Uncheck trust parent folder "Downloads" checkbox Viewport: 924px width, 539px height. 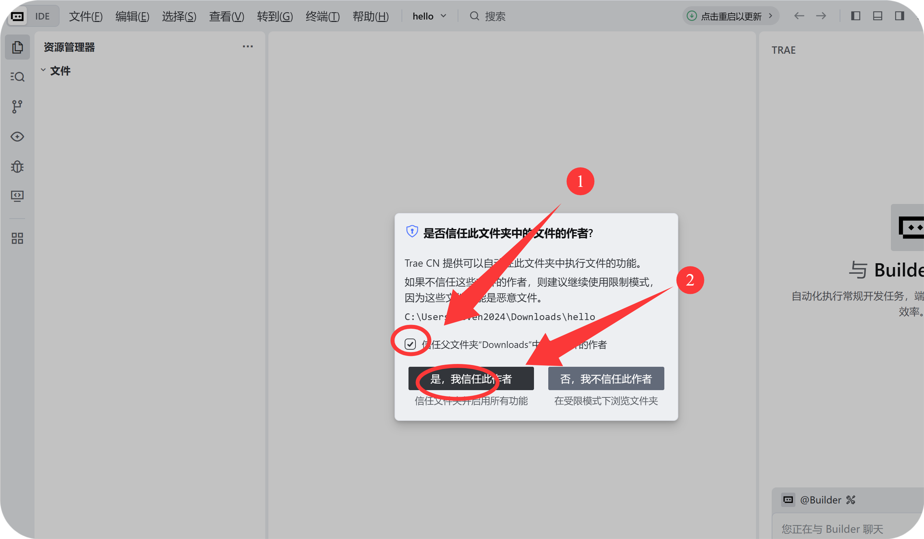click(x=410, y=344)
